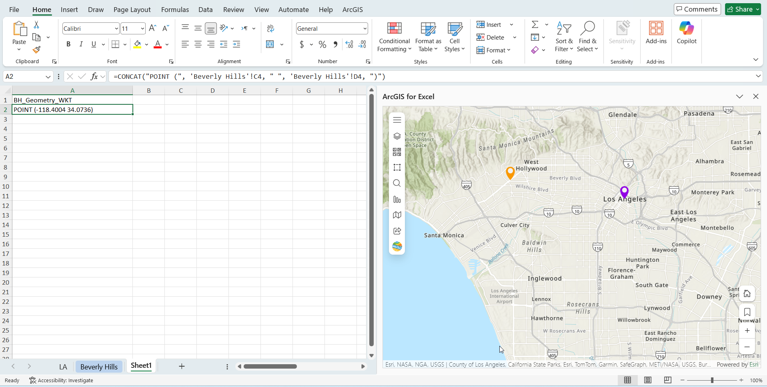
Task: Expand the font size dropdown
Action: click(x=142, y=28)
